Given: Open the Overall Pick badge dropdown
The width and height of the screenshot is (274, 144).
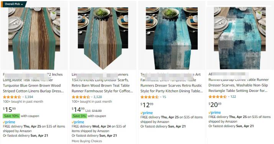Looking at the screenshot, I should pyautogui.click(x=13, y=4).
